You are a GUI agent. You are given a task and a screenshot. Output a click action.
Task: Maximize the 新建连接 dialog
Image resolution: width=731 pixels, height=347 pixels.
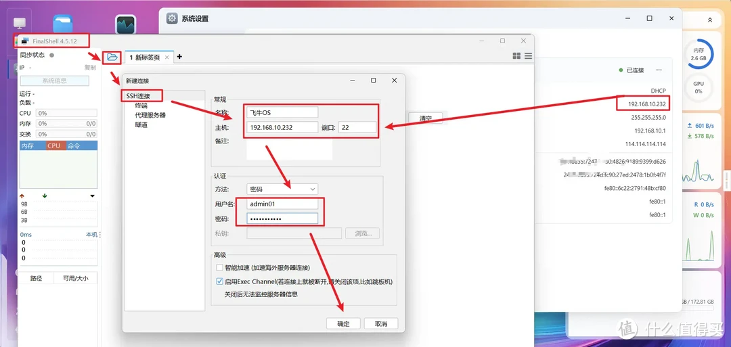coord(374,80)
